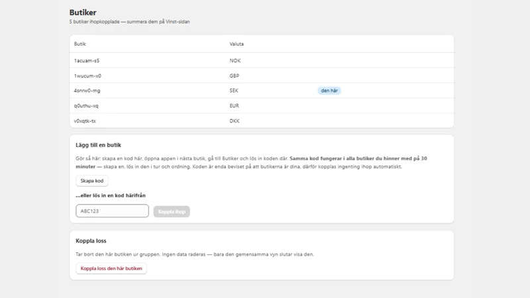The image size is (530, 298).
Task: Click the EUR currency cell
Action: coord(235,106)
